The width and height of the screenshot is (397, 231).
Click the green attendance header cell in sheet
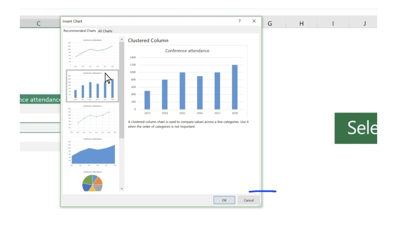[x=40, y=99]
